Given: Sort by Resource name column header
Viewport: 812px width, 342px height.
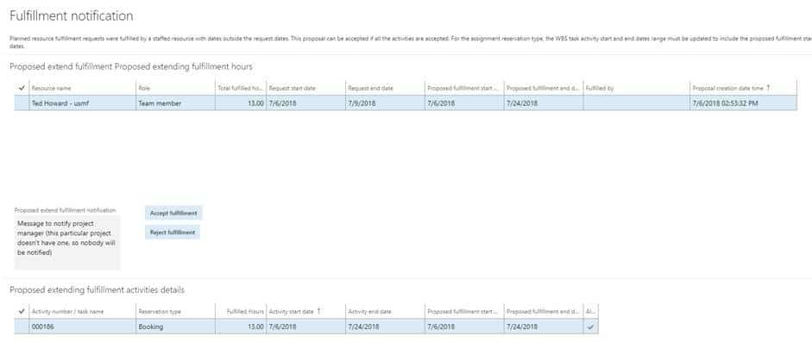Looking at the screenshot, I should click(x=82, y=89).
